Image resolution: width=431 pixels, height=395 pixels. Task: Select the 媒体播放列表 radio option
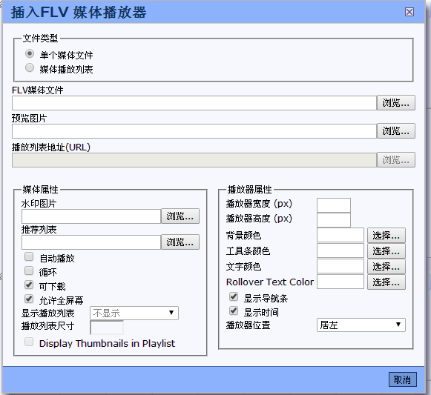coord(30,67)
